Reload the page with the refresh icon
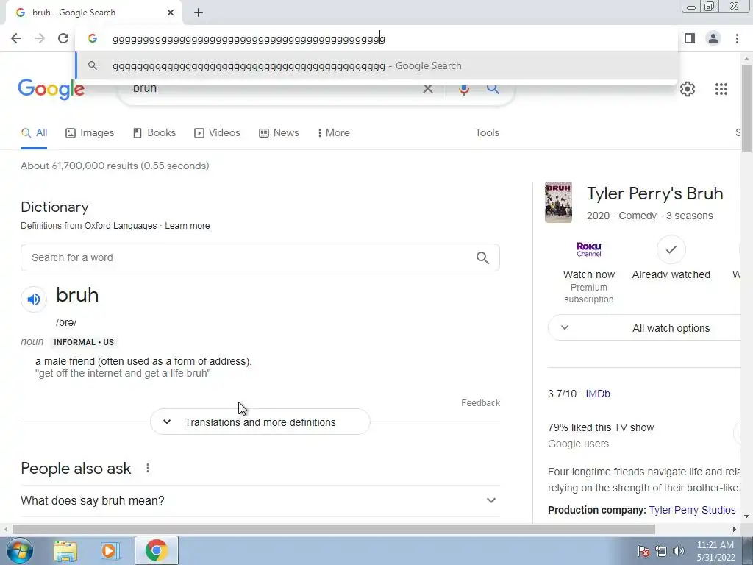Screen dimensions: 753x565 click(x=63, y=38)
